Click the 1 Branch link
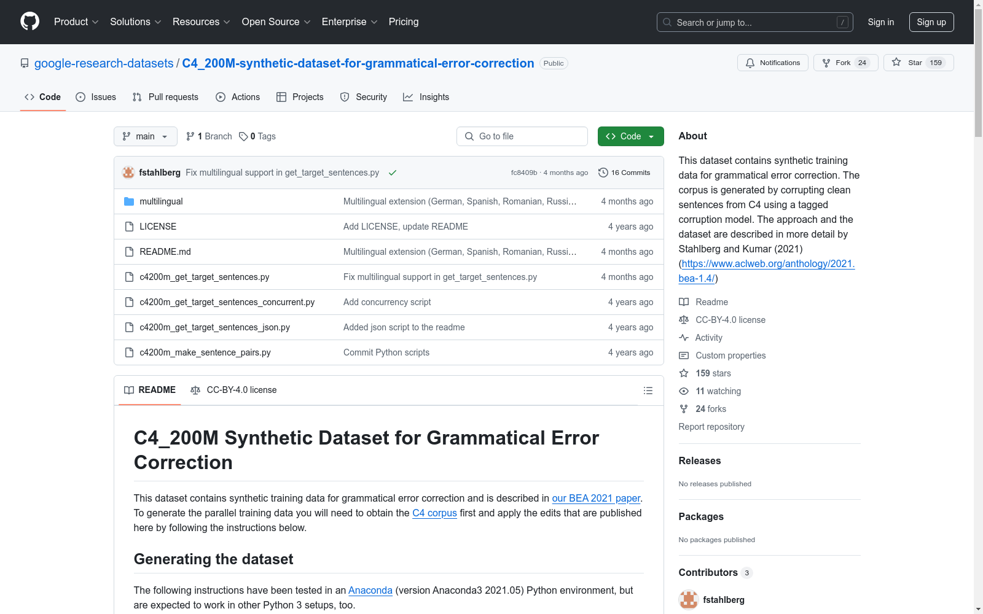Image resolution: width=983 pixels, height=614 pixels. coord(209,136)
